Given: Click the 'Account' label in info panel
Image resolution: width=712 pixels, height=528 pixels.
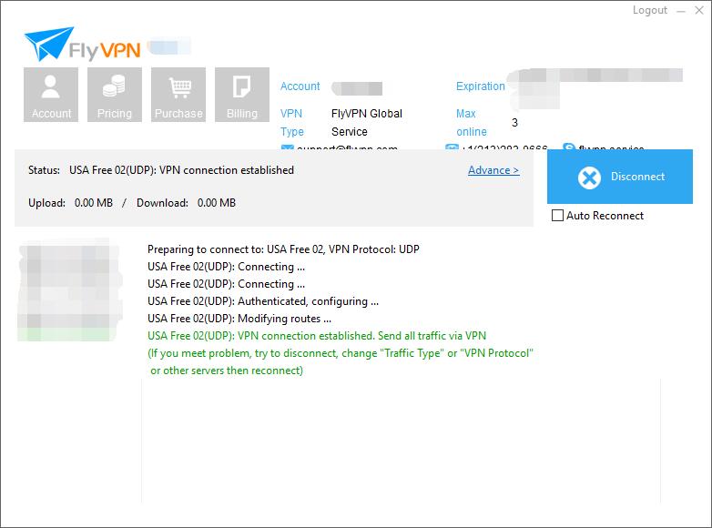Looking at the screenshot, I should [x=300, y=86].
